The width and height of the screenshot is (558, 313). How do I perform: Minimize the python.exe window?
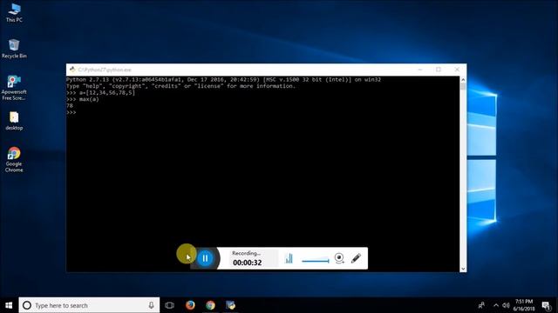pyautogui.click(x=420, y=70)
